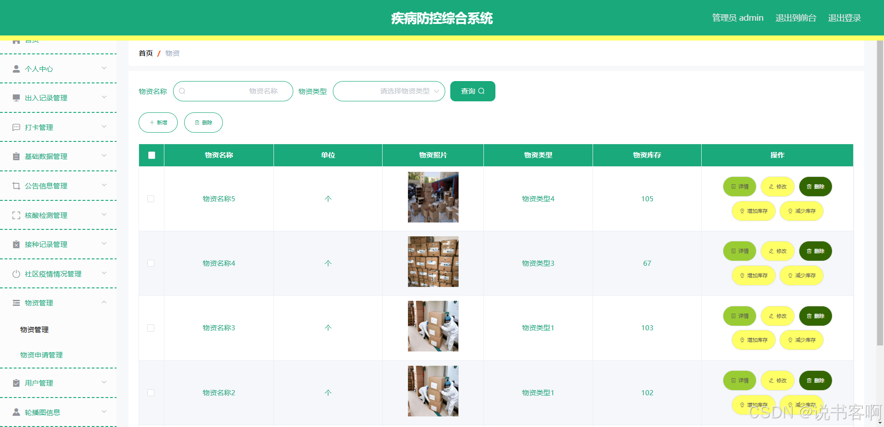The height and width of the screenshot is (427, 884).
Task: Expand 公告信息管理 menu chevron
Action: pyautogui.click(x=104, y=185)
